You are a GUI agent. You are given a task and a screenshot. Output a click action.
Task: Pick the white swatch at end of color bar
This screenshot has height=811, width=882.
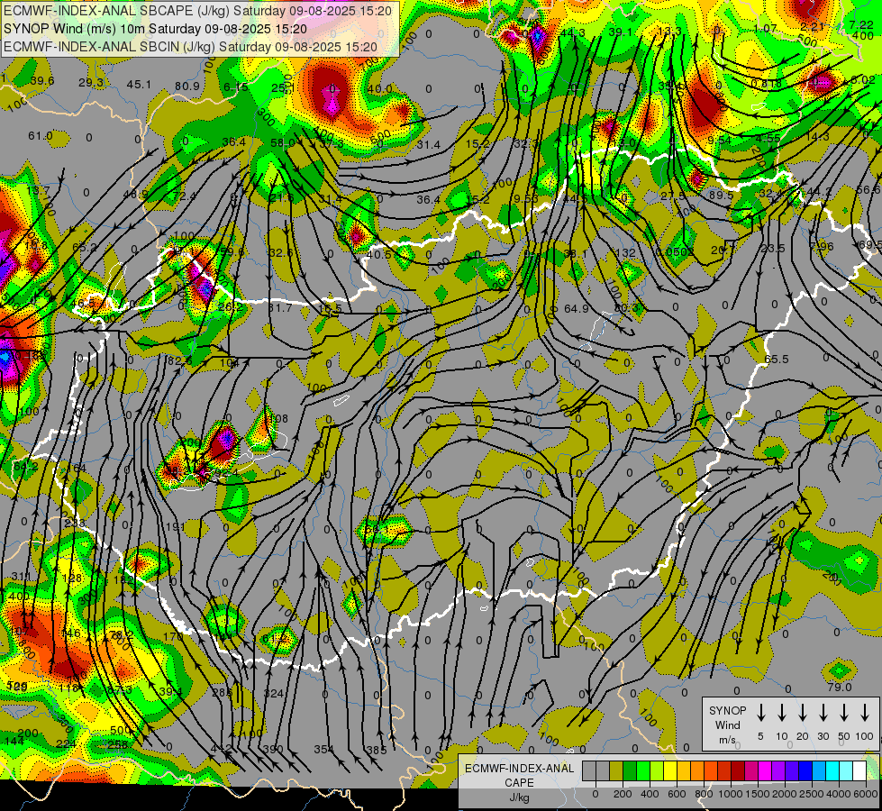tap(859, 770)
